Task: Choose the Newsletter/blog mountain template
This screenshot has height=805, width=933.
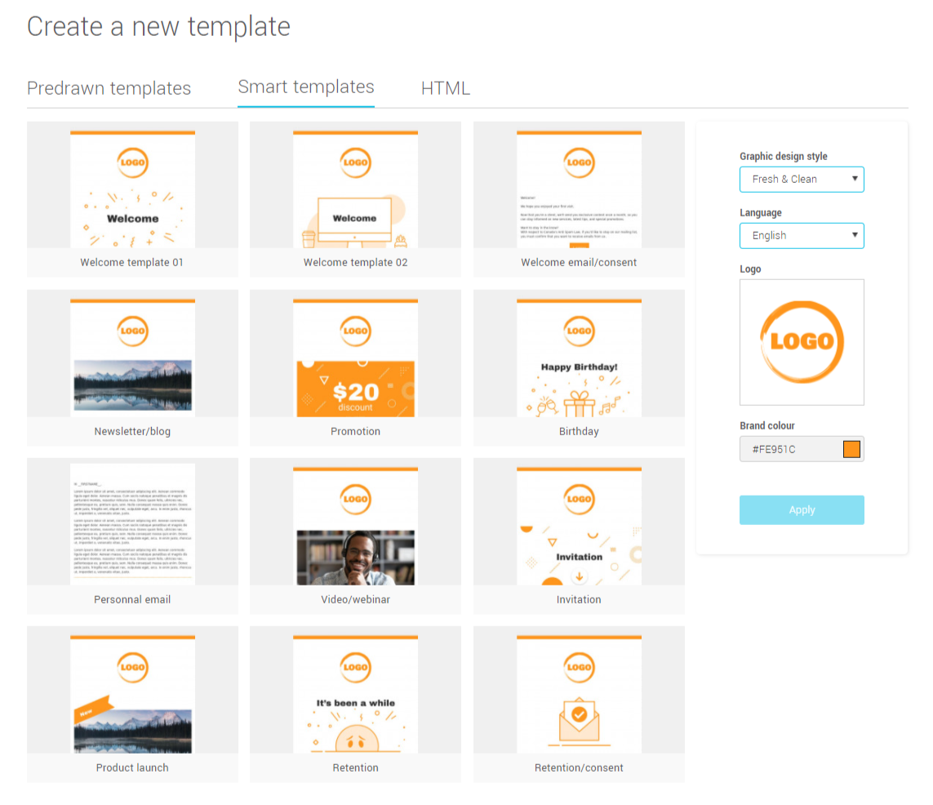Action: coord(132,358)
